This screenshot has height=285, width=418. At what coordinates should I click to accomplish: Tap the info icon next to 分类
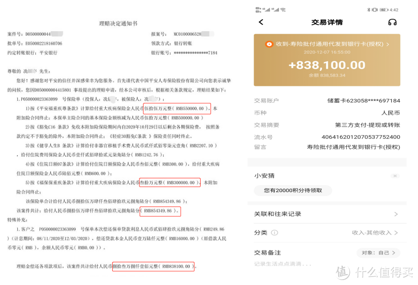point(274,233)
